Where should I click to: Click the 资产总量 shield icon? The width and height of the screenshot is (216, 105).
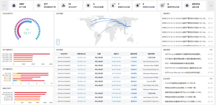click(14, 6)
